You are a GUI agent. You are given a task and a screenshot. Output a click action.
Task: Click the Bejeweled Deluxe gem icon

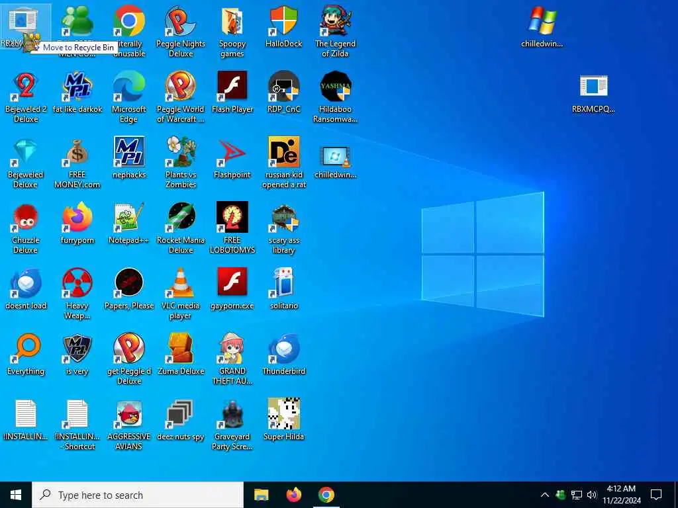(x=26, y=151)
